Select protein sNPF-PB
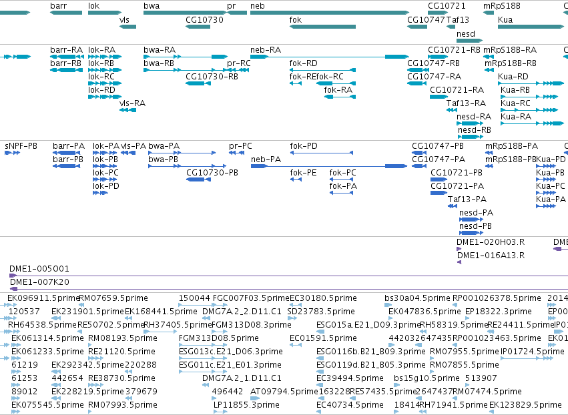 [21, 146]
